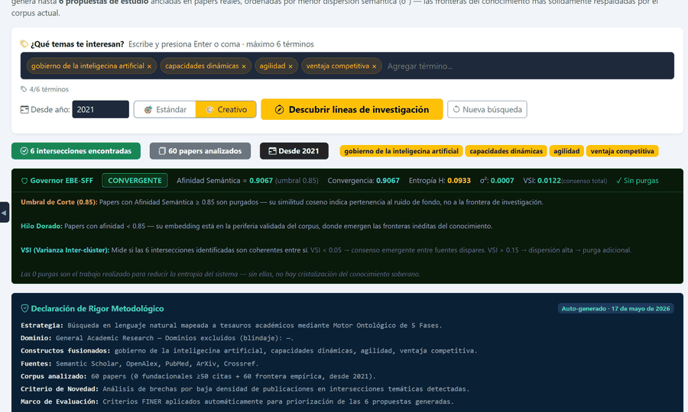Click the 'Governor EBE-SFF' title
The height and width of the screenshot is (412, 688).
pos(61,180)
